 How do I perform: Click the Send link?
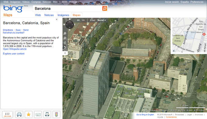click(26, 30)
